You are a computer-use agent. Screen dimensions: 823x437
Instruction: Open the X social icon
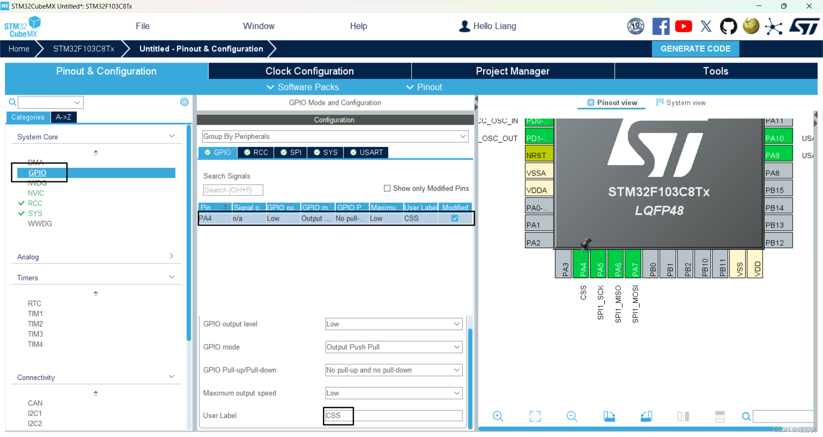(x=706, y=27)
